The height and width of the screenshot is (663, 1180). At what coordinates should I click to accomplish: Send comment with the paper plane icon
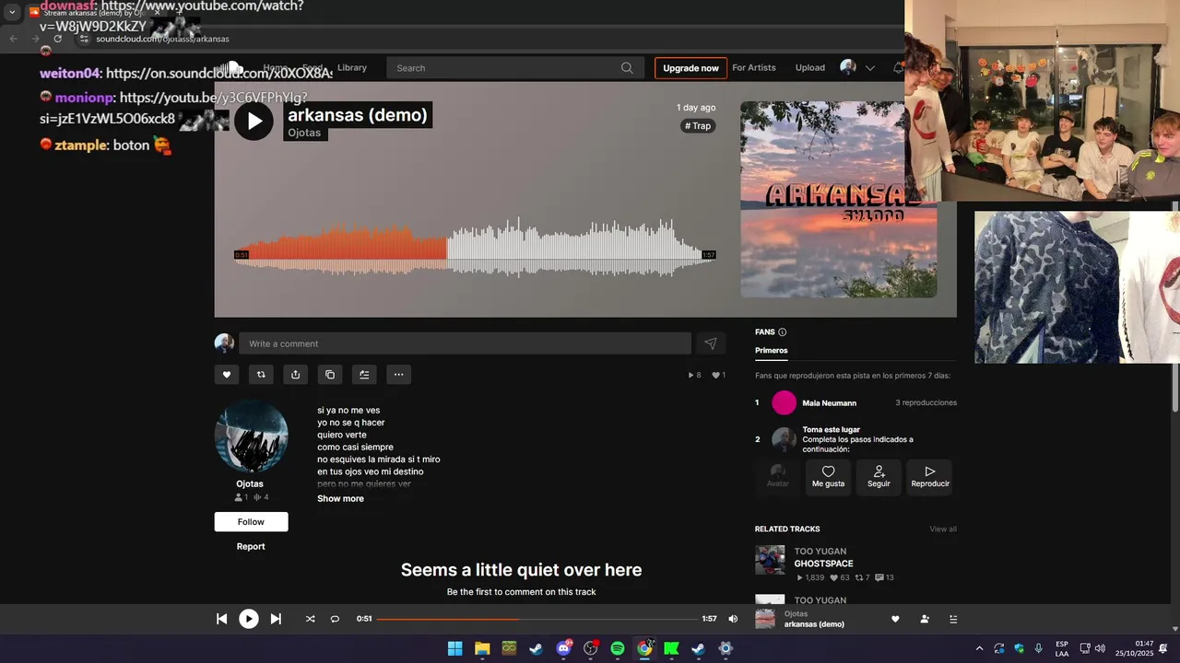coord(711,343)
